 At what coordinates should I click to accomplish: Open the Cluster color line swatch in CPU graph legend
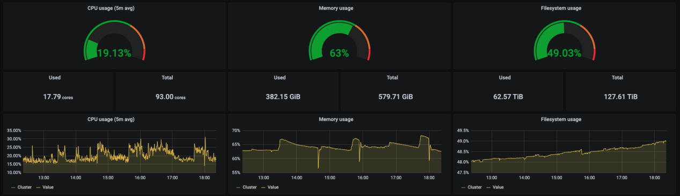[13, 187]
